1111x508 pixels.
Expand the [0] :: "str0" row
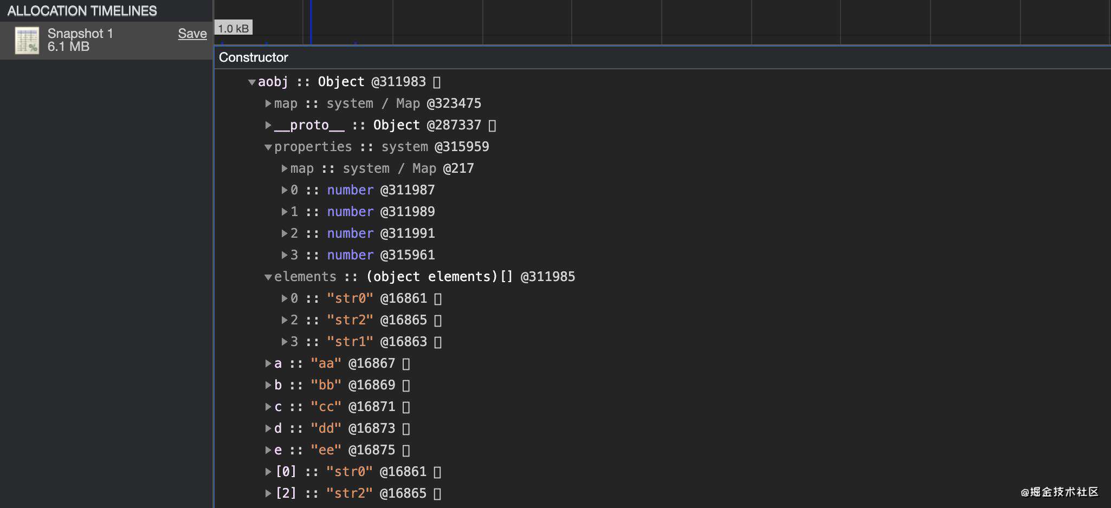point(268,472)
